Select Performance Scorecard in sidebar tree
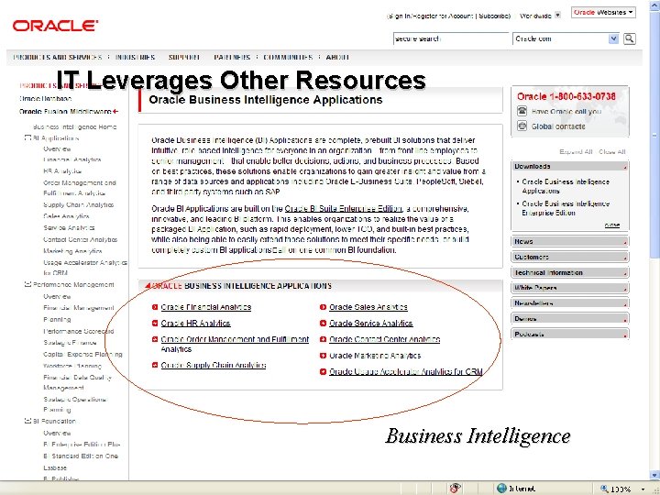 coord(78,331)
